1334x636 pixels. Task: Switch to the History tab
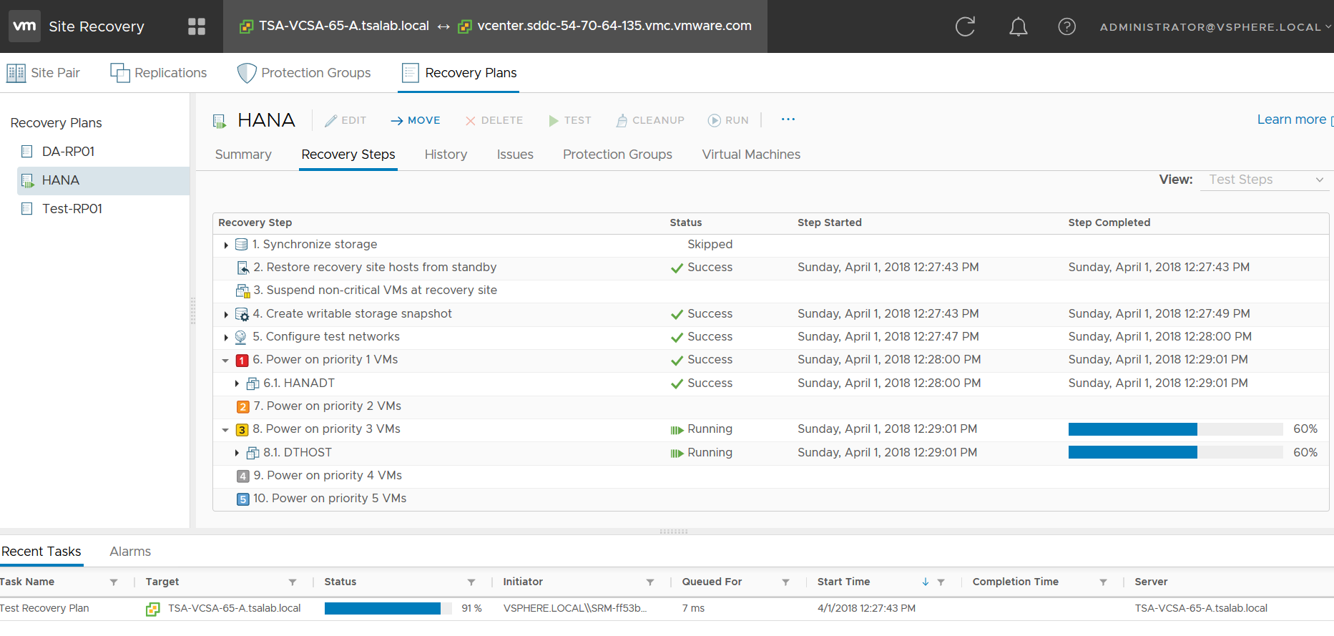446,155
